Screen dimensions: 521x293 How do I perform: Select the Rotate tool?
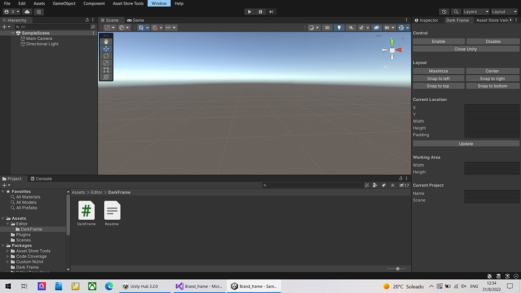pyautogui.click(x=106, y=55)
